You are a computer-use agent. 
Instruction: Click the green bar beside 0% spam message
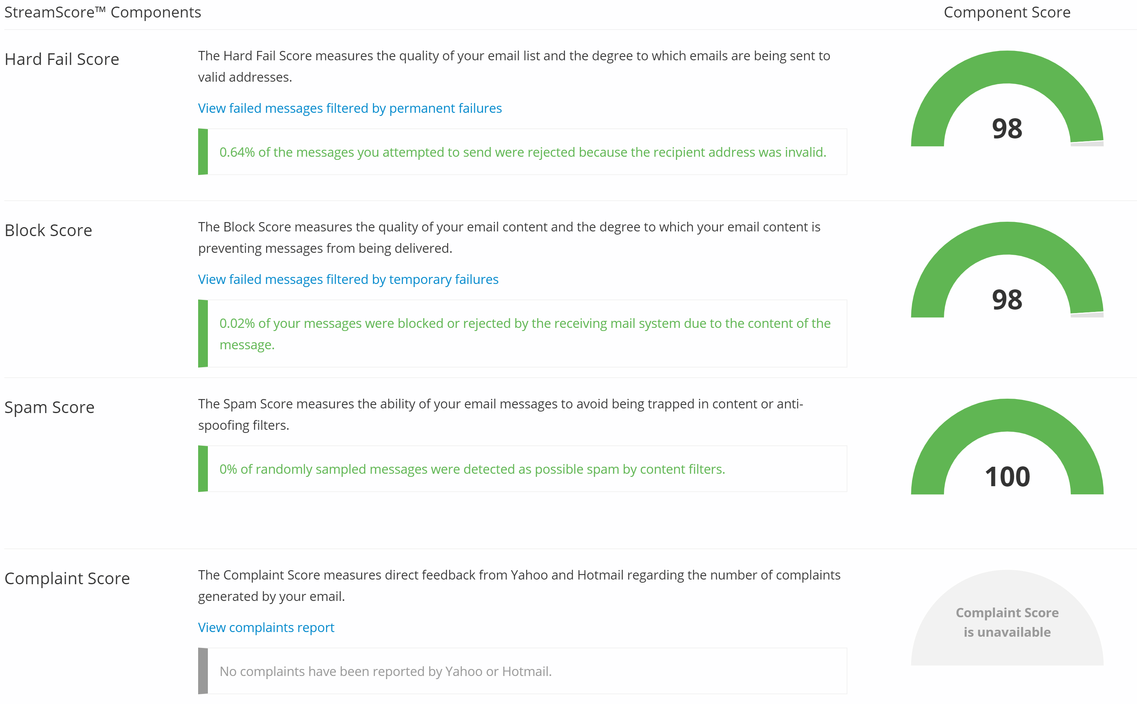tap(203, 468)
